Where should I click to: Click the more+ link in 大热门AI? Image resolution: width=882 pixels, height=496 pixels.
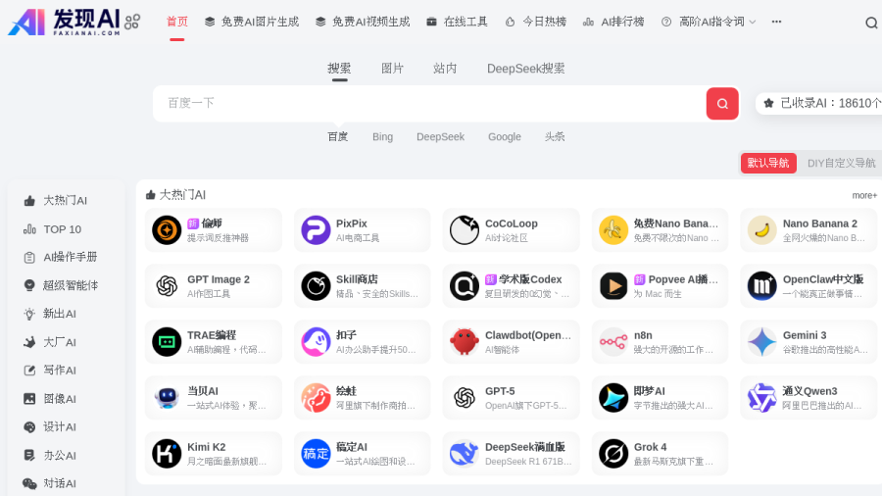pos(864,196)
